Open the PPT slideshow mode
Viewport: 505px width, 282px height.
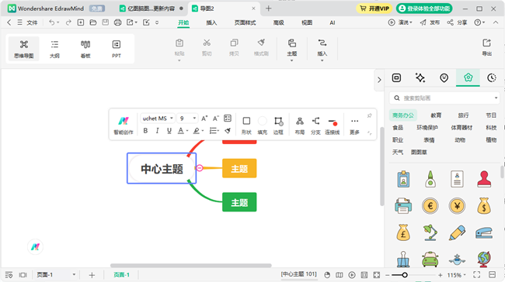[x=117, y=49]
